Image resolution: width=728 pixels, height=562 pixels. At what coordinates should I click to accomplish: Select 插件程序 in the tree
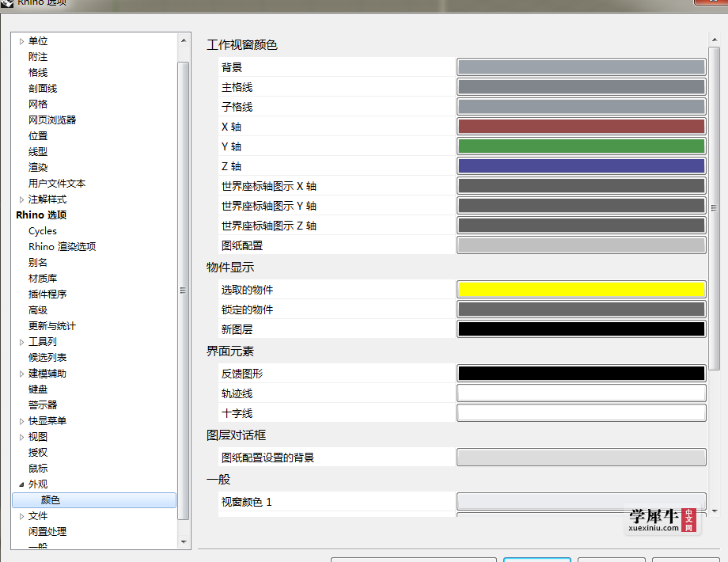point(47,294)
